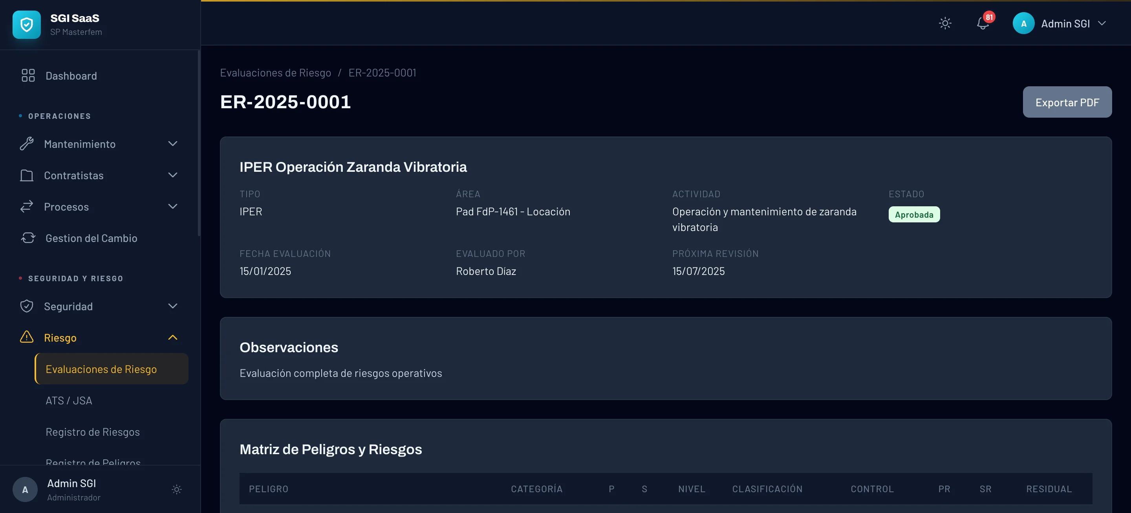Viewport: 1131px width, 513px height.
Task: Select the Contratistas folder icon
Action: [27, 175]
